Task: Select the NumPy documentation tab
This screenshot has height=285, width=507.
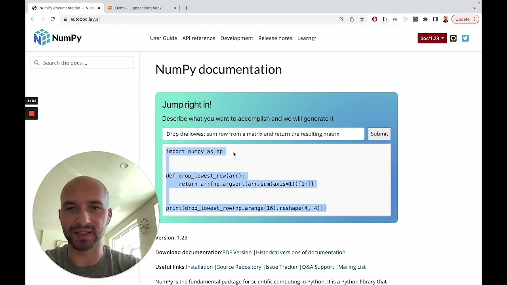Action: point(66,8)
